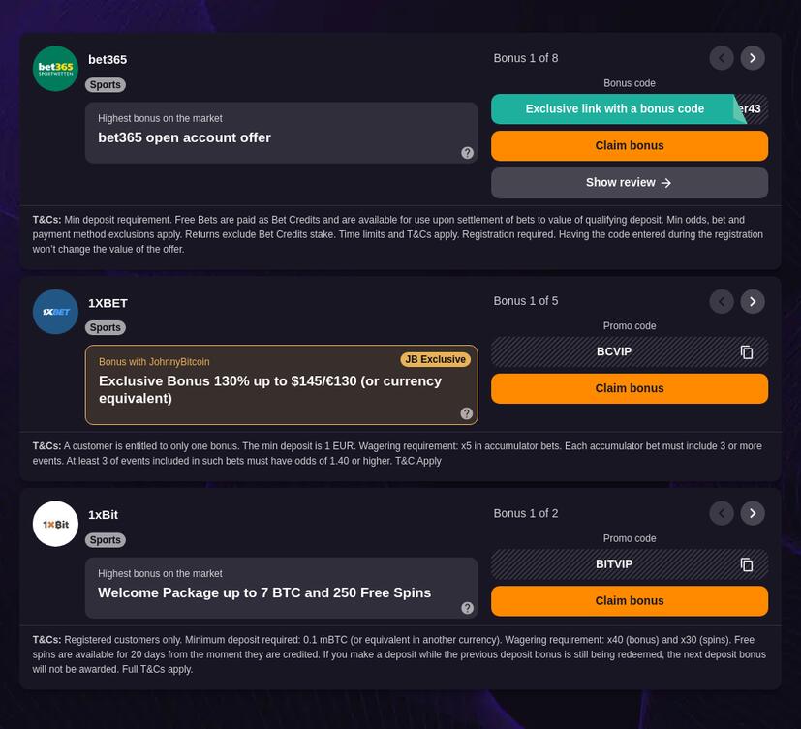Viewport: 801px width, 729px height.
Task: Click the JB Exclusive badge
Action: click(x=435, y=359)
